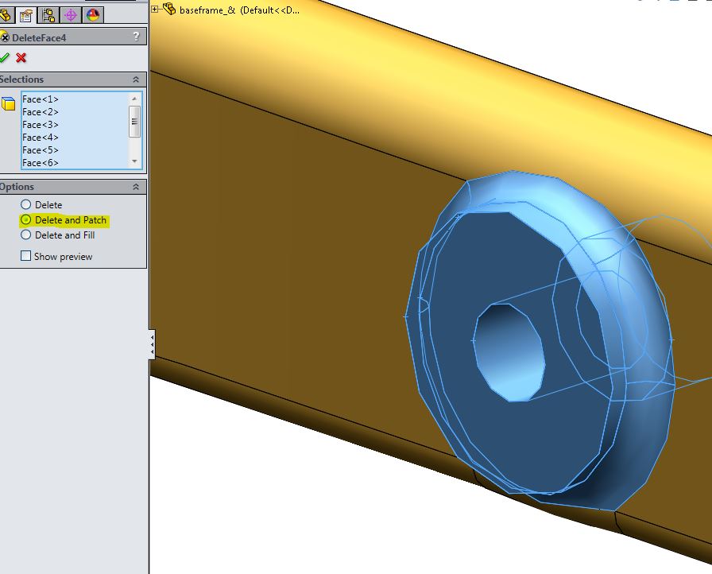
Task: Switch to the PropertyManager tab
Action: (26, 15)
